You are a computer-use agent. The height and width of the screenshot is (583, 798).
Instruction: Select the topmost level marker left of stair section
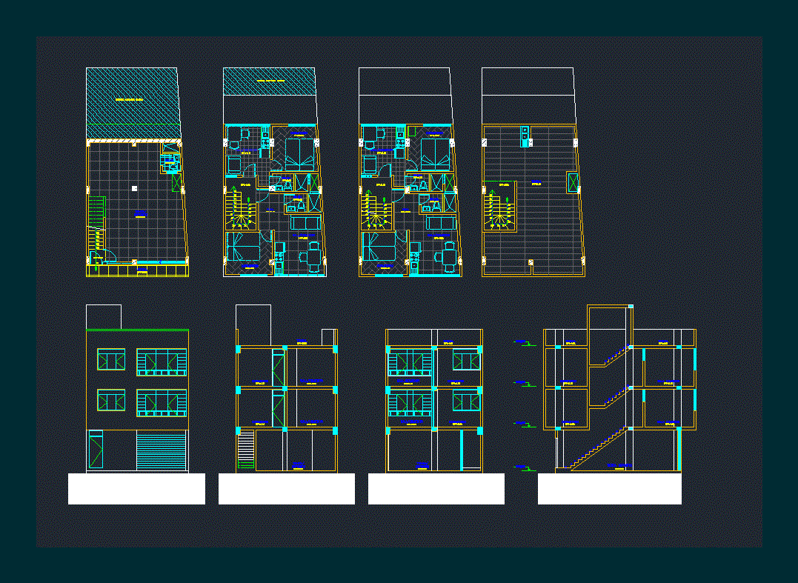point(525,342)
